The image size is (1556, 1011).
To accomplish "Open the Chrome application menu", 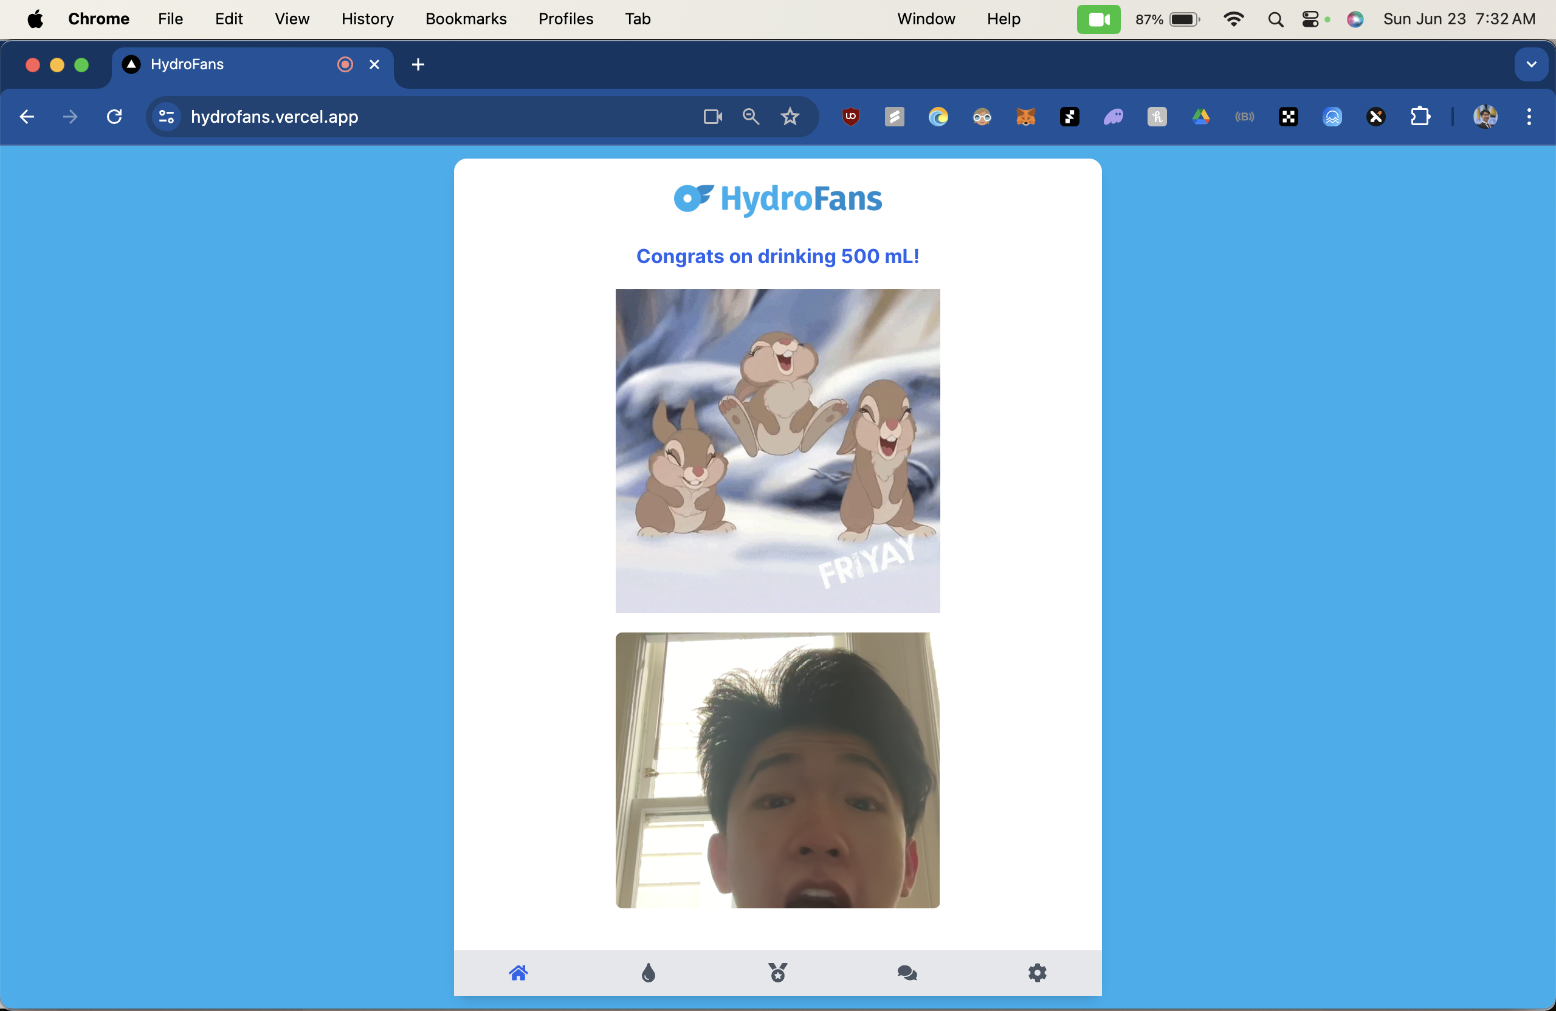I will (x=98, y=19).
